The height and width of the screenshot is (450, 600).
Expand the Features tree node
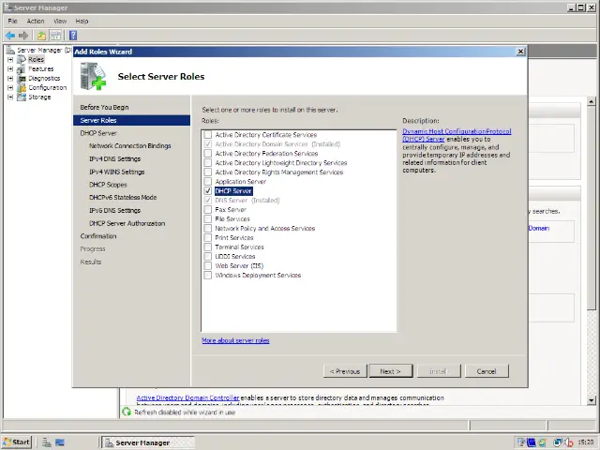tap(10, 68)
